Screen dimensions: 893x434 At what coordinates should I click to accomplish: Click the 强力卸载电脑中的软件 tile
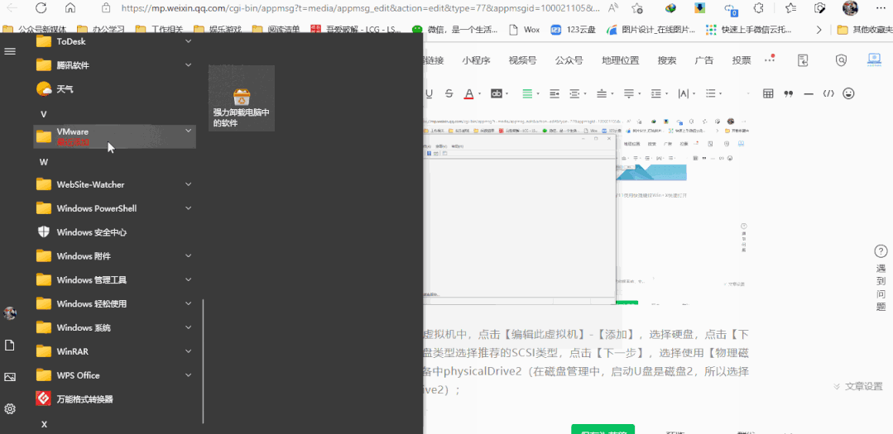tap(242, 98)
